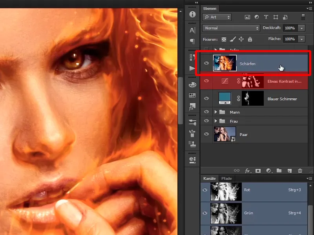The image size is (314, 235).
Task: Click the delete layer trash icon
Action: point(300,171)
